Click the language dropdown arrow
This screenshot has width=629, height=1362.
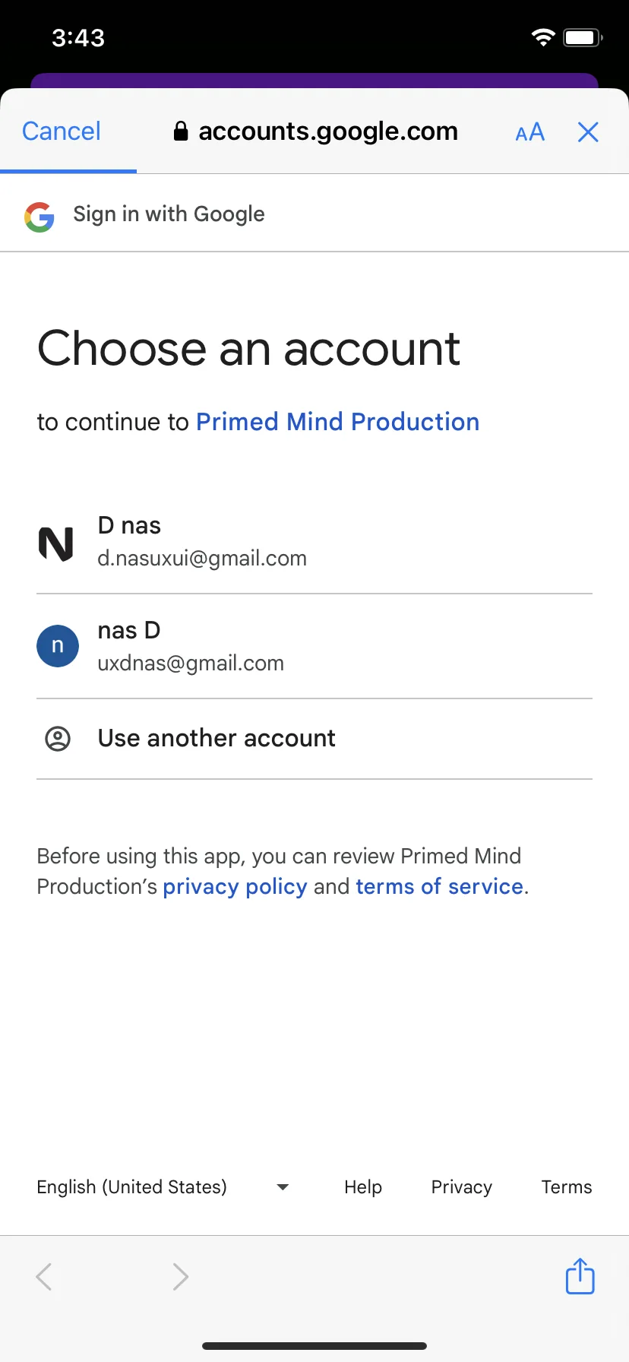(x=283, y=1187)
